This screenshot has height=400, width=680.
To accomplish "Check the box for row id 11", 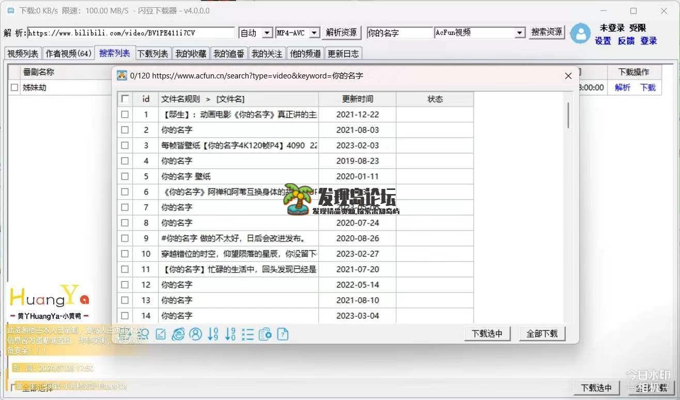I will click(125, 269).
